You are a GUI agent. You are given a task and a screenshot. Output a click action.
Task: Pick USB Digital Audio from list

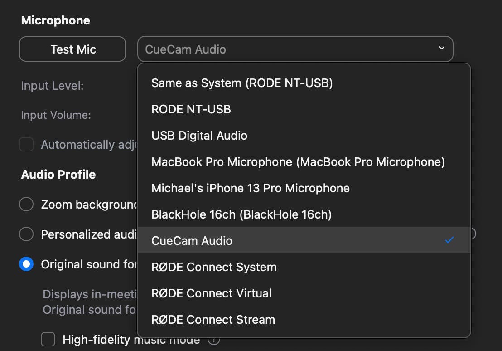[x=304, y=136]
